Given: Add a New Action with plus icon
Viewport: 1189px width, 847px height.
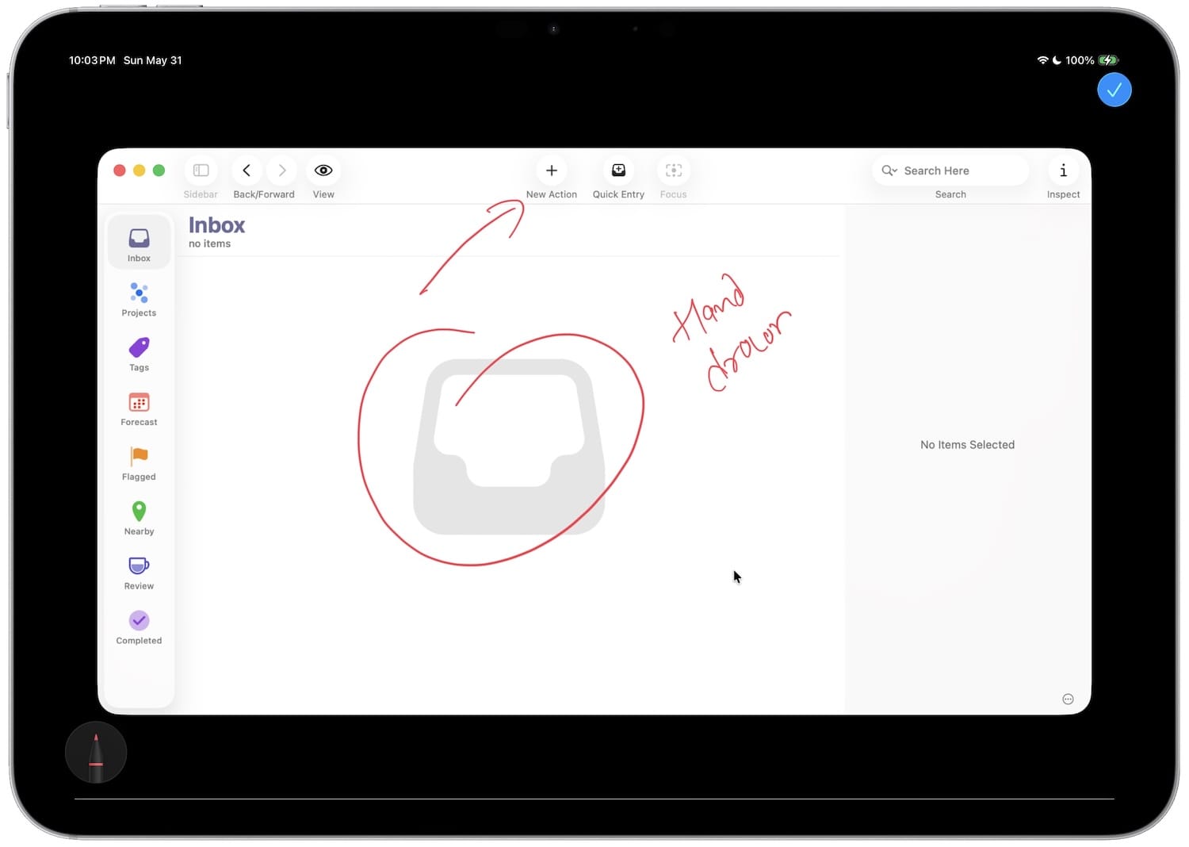Looking at the screenshot, I should click(552, 171).
